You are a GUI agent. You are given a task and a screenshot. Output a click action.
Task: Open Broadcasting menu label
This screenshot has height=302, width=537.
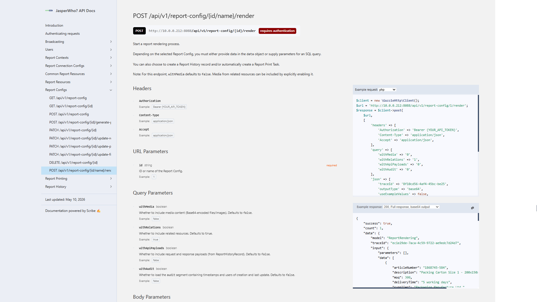pyautogui.click(x=55, y=42)
